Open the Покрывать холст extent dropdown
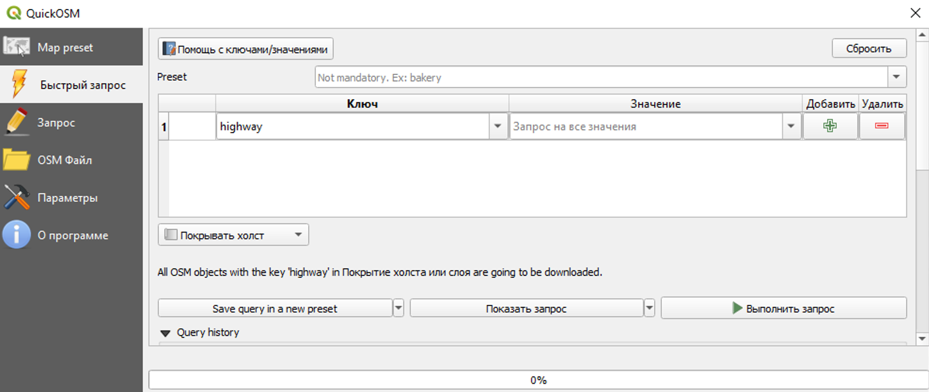The height and width of the screenshot is (392, 929). (x=298, y=235)
